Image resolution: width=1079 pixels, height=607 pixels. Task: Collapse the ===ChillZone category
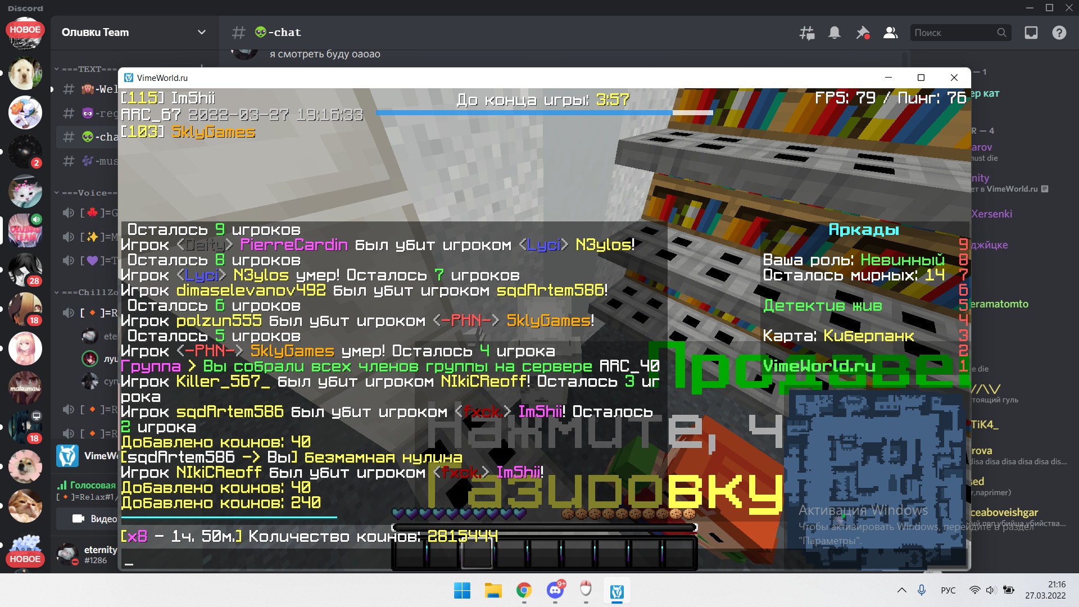84,292
